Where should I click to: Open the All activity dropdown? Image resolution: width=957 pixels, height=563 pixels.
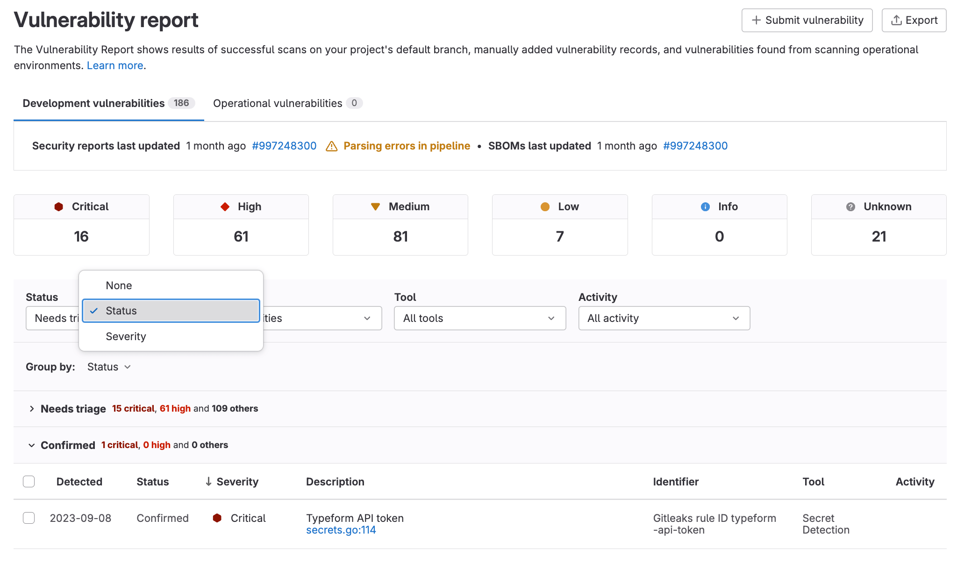(664, 318)
